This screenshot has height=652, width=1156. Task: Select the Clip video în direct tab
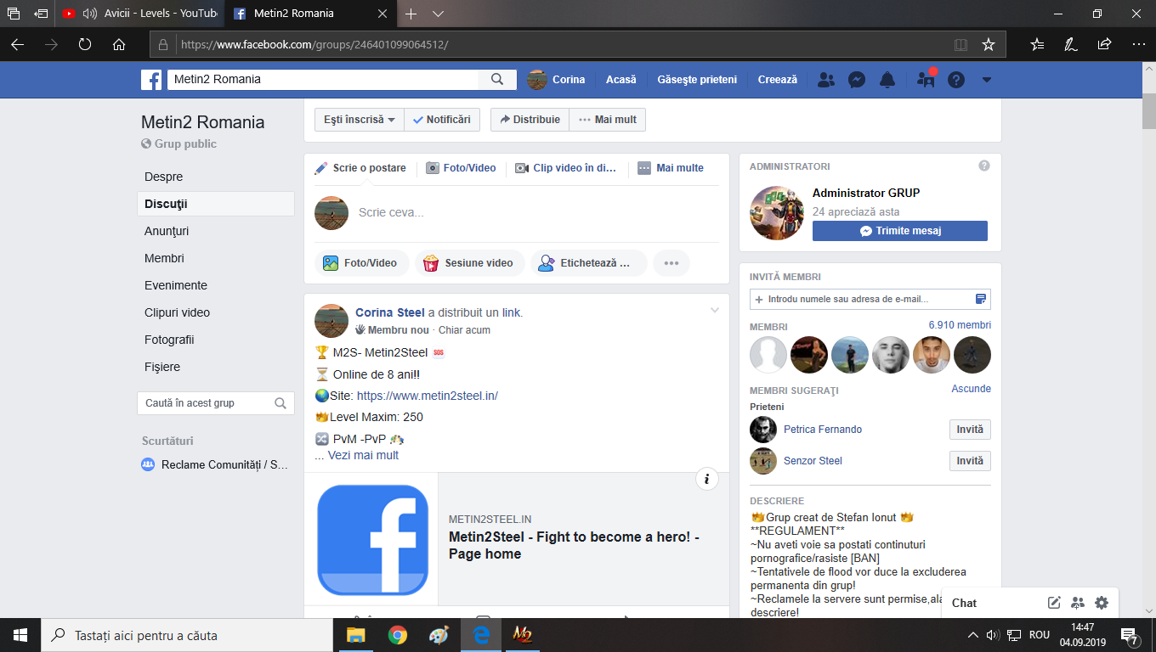(566, 168)
